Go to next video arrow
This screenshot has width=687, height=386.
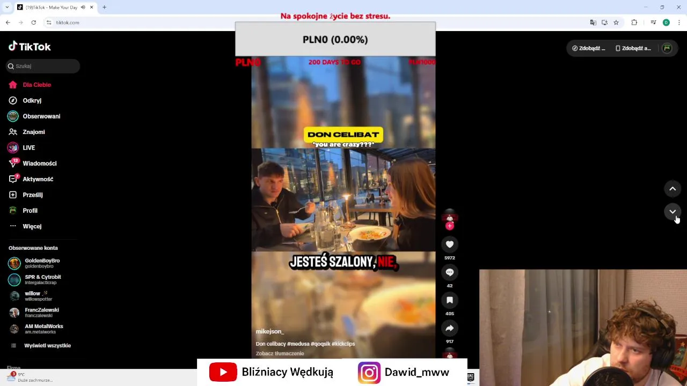coord(673,212)
